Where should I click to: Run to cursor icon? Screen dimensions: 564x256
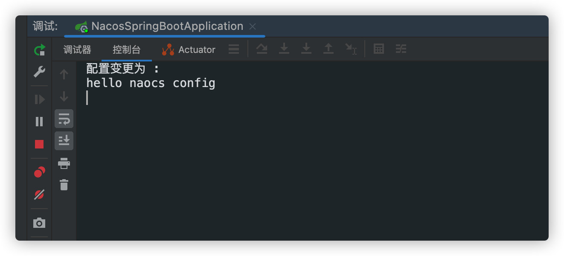click(351, 49)
